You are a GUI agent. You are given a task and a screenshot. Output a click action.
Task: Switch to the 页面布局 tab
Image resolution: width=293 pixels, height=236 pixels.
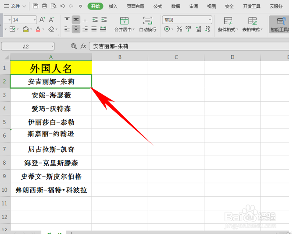point(136,6)
